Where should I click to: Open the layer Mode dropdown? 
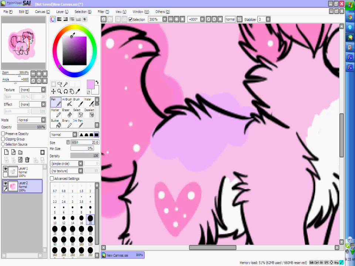click(44, 120)
